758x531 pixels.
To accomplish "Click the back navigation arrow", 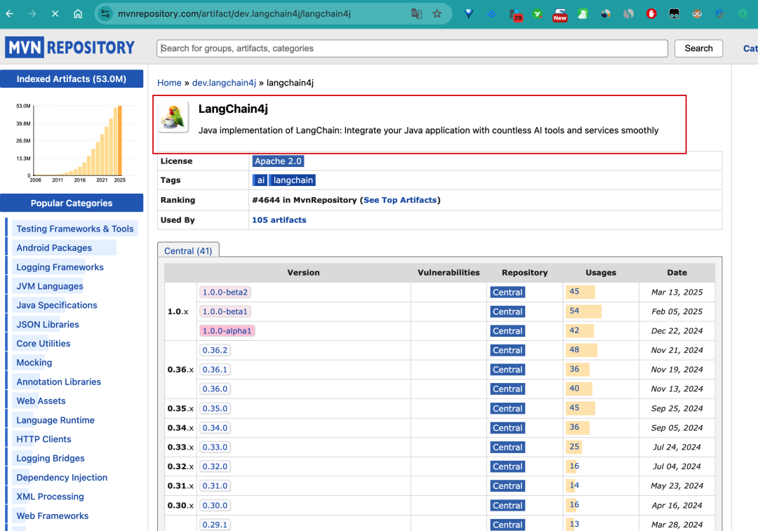I will click(10, 13).
